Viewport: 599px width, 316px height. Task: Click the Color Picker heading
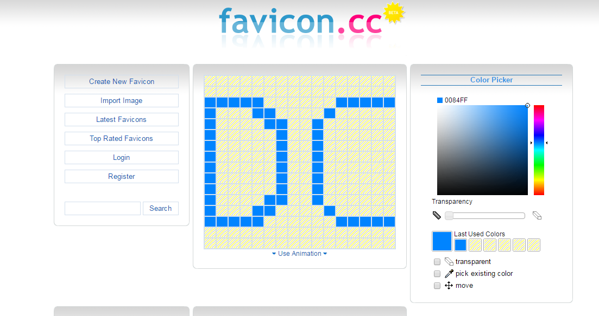(491, 80)
